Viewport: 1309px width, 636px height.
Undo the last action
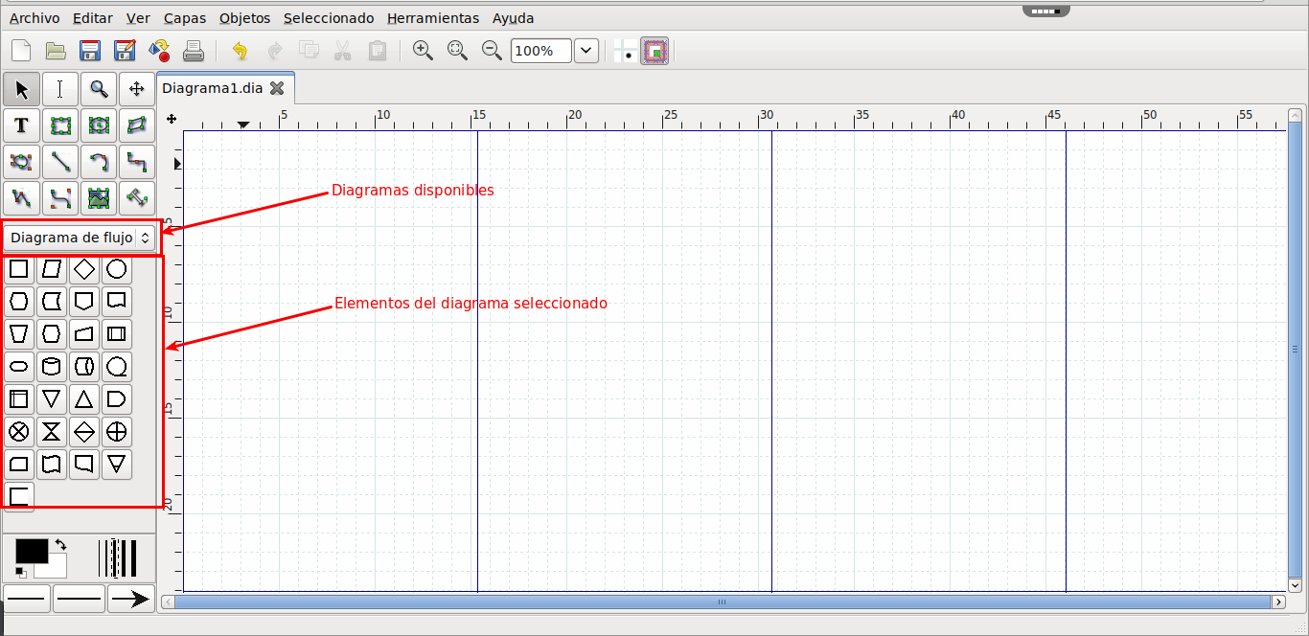click(x=239, y=51)
